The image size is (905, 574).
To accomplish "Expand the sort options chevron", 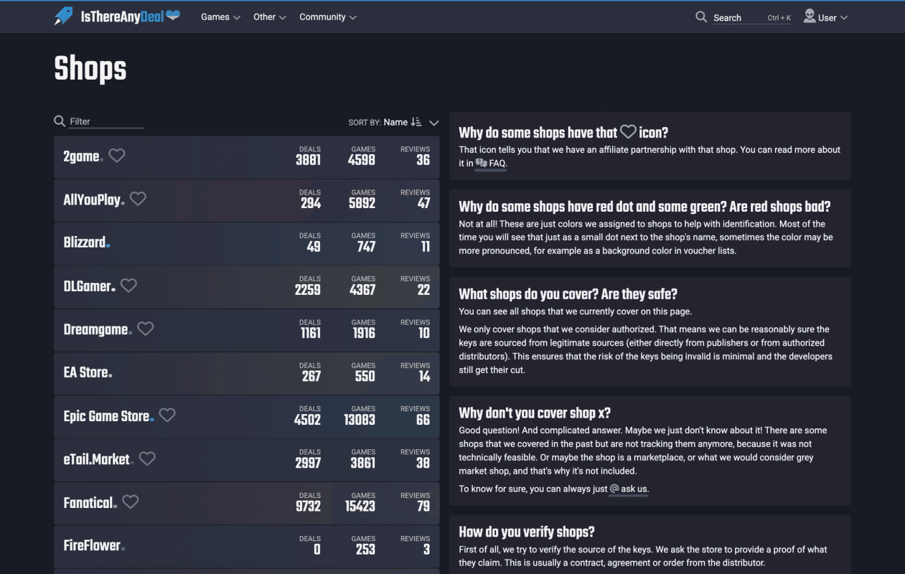I will (434, 123).
